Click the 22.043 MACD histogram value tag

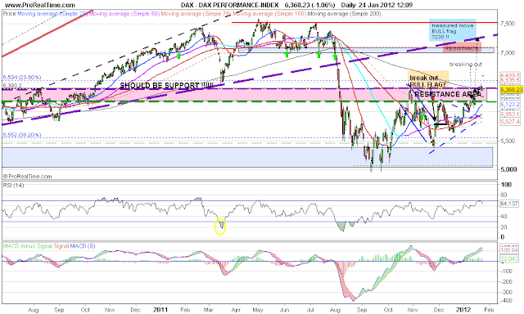pos(510,259)
